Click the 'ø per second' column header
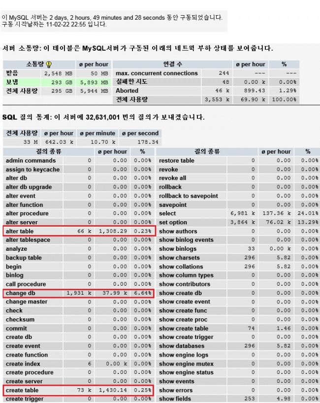Screen dimensions: 320x403 (x=141, y=134)
